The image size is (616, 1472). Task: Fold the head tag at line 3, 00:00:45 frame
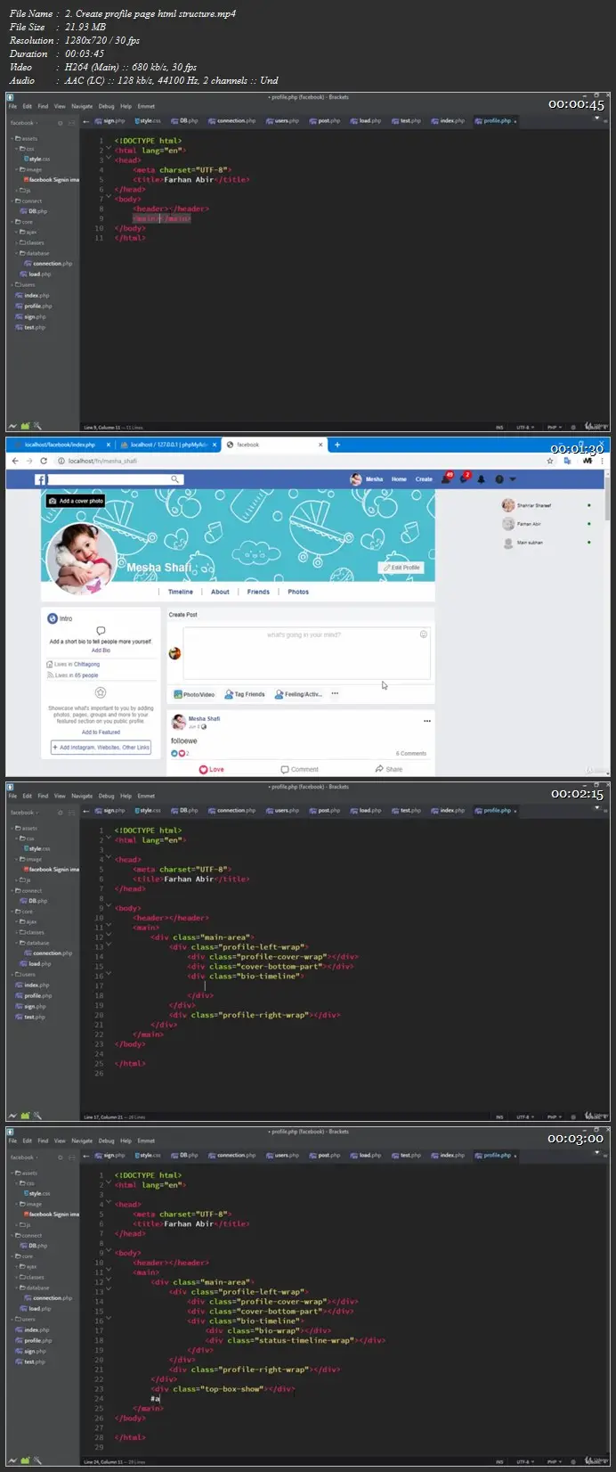pos(109,159)
